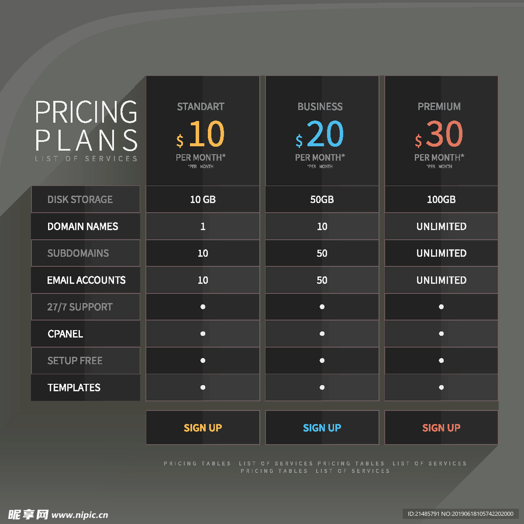The height and width of the screenshot is (524, 524).
Task: Click the yellow SIGN UP button
Action: pyautogui.click(x=203, y=428)
